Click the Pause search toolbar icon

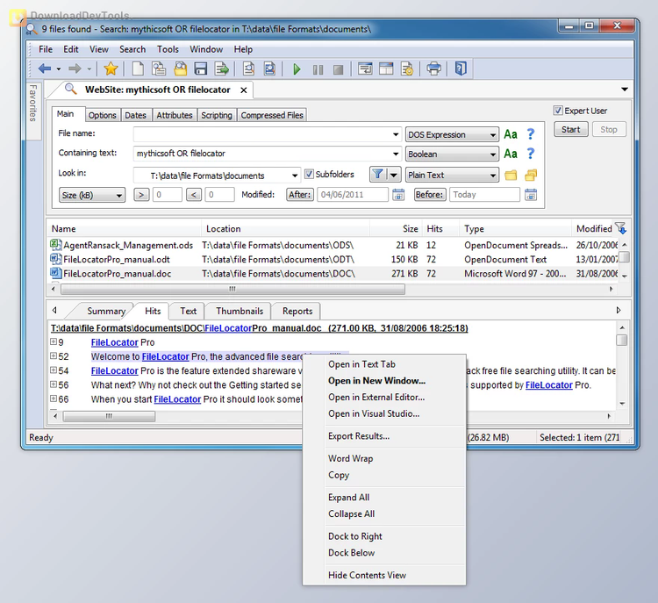click(318, 69)
